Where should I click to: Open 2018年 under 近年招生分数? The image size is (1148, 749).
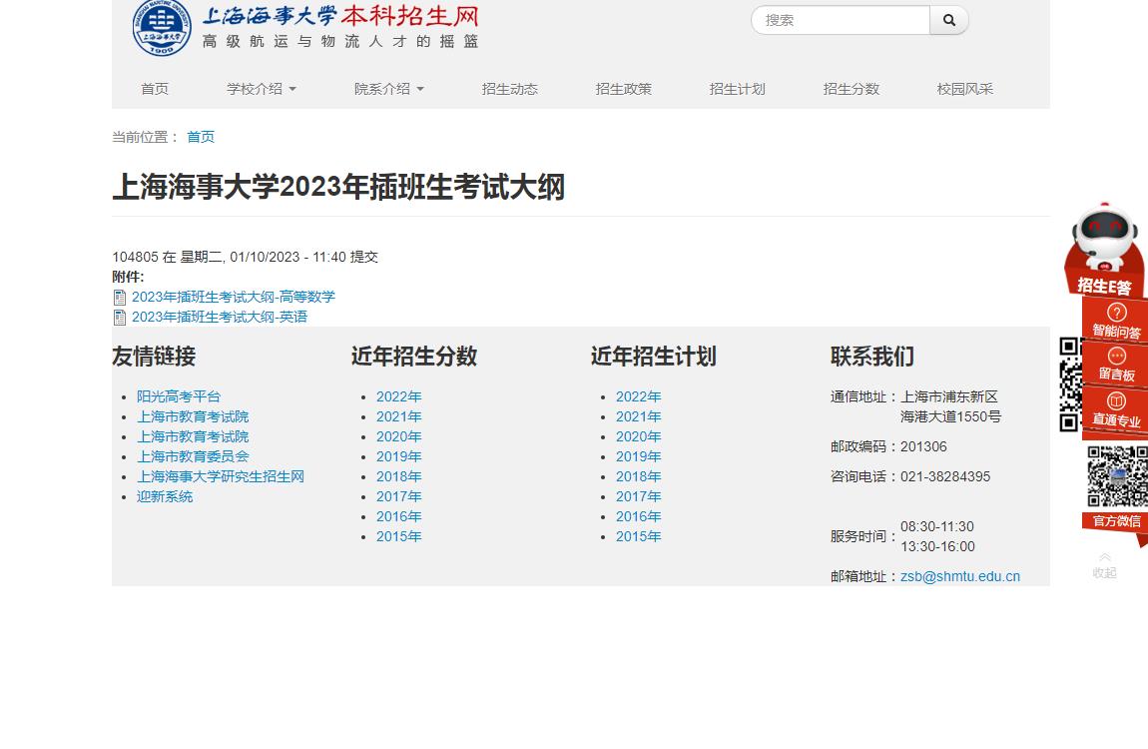click(399, 476)
